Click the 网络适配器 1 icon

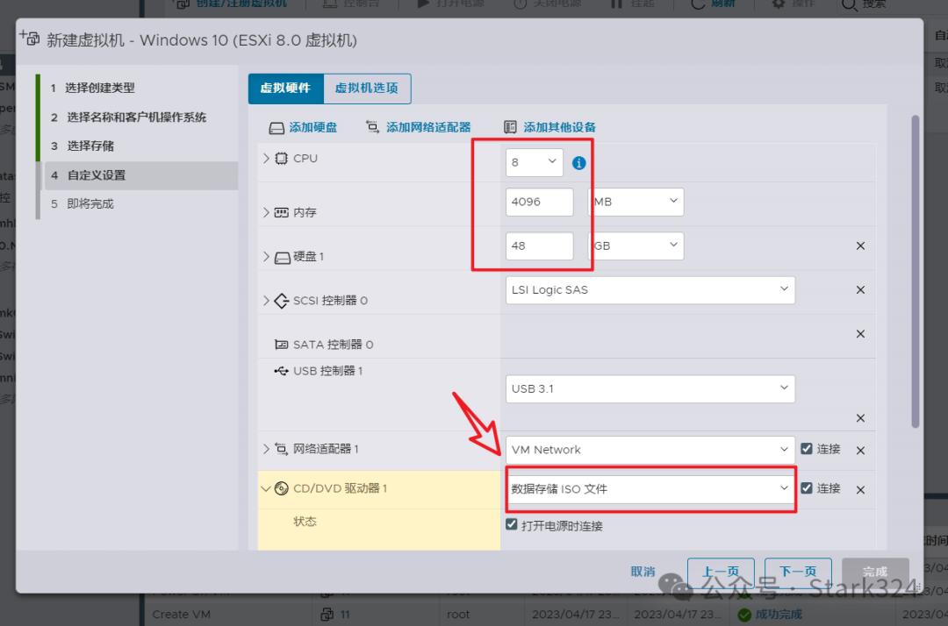click(281, 449)
